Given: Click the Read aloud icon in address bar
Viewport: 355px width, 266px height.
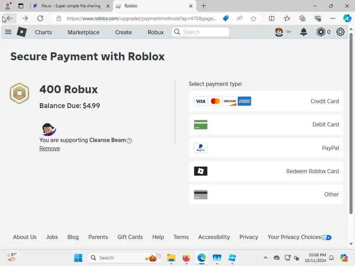Looking at the screenshot, I should click(240, 18).
